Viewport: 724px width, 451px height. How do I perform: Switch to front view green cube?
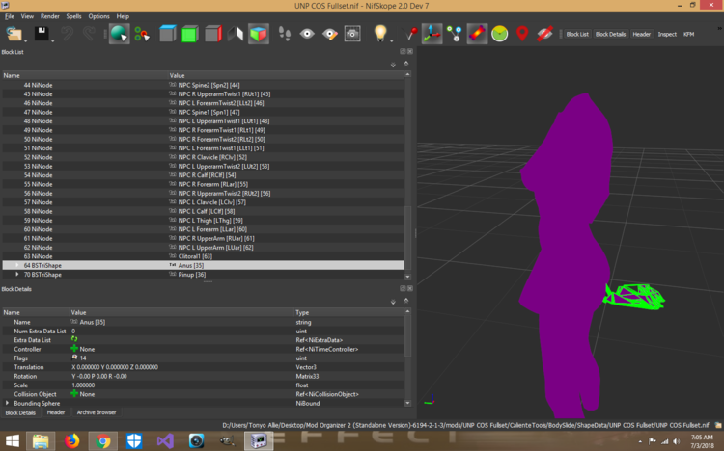pyautogui.click(x=190, y=34)
